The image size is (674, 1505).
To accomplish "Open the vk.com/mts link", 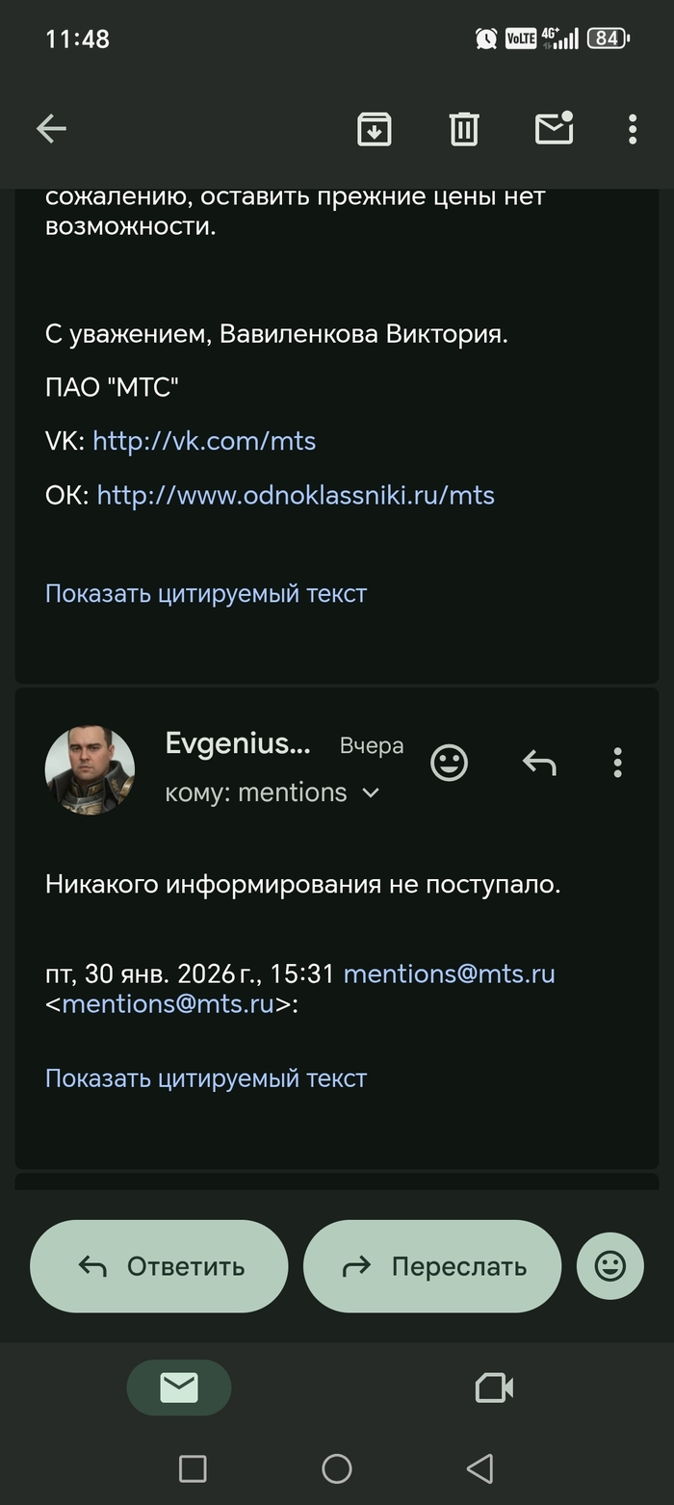I will [x=204, y=441].
